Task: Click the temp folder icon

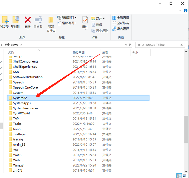Action: point(10,129)
